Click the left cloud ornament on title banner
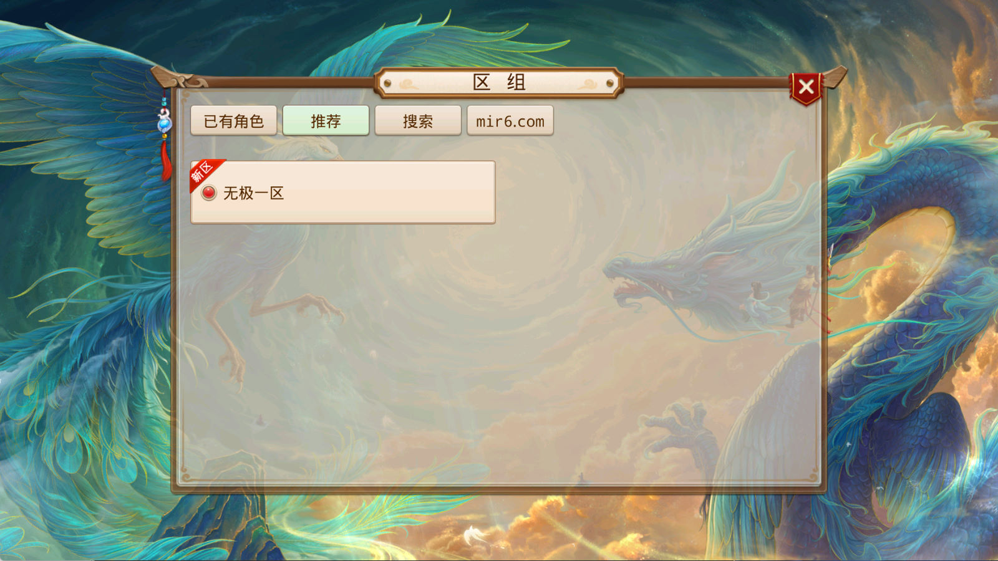The height and width of the screenshot is (561, 998). [409, 84]
